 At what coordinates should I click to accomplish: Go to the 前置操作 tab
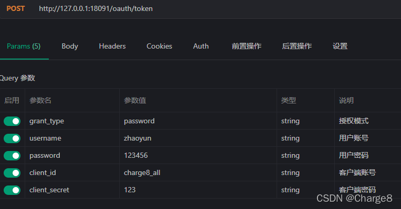(x=247, y=47)
